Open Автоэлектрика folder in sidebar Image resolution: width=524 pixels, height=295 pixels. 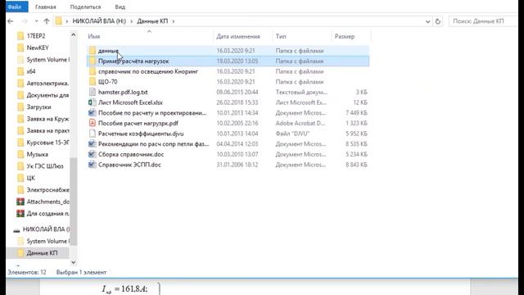[x=47, y=84]
